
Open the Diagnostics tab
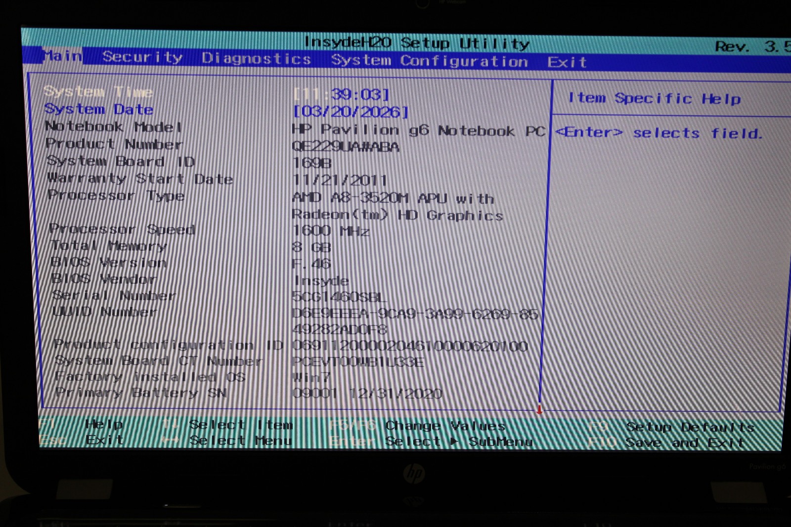tap(256, 59)
